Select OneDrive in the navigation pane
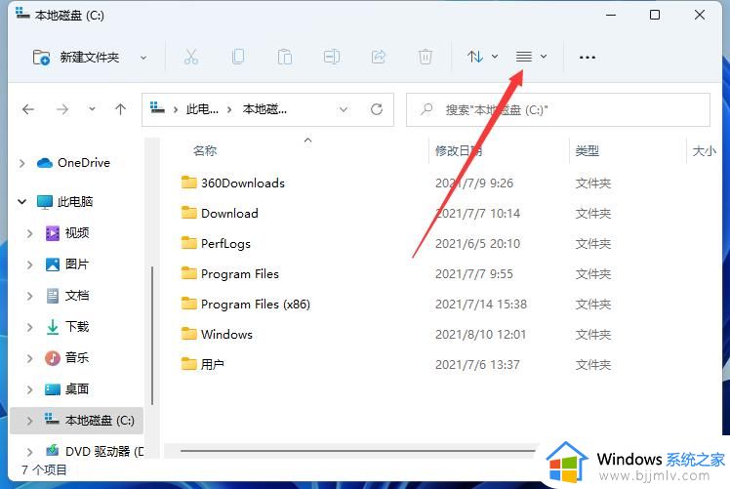Image resolution: width=730 pixels, height=489 pixels. coord(73,163)
